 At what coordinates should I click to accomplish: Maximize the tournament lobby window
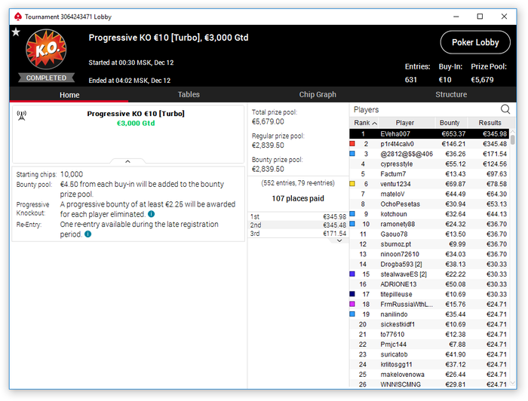pyautogui.click(x=480, y=16)
